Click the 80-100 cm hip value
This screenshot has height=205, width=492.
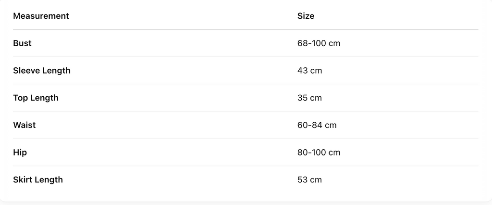(319, 153)
